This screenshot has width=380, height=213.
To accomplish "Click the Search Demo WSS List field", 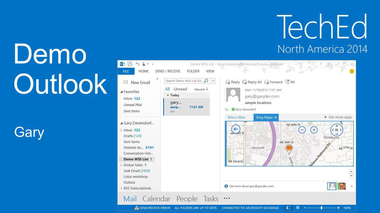I will (x=184, y=81).
